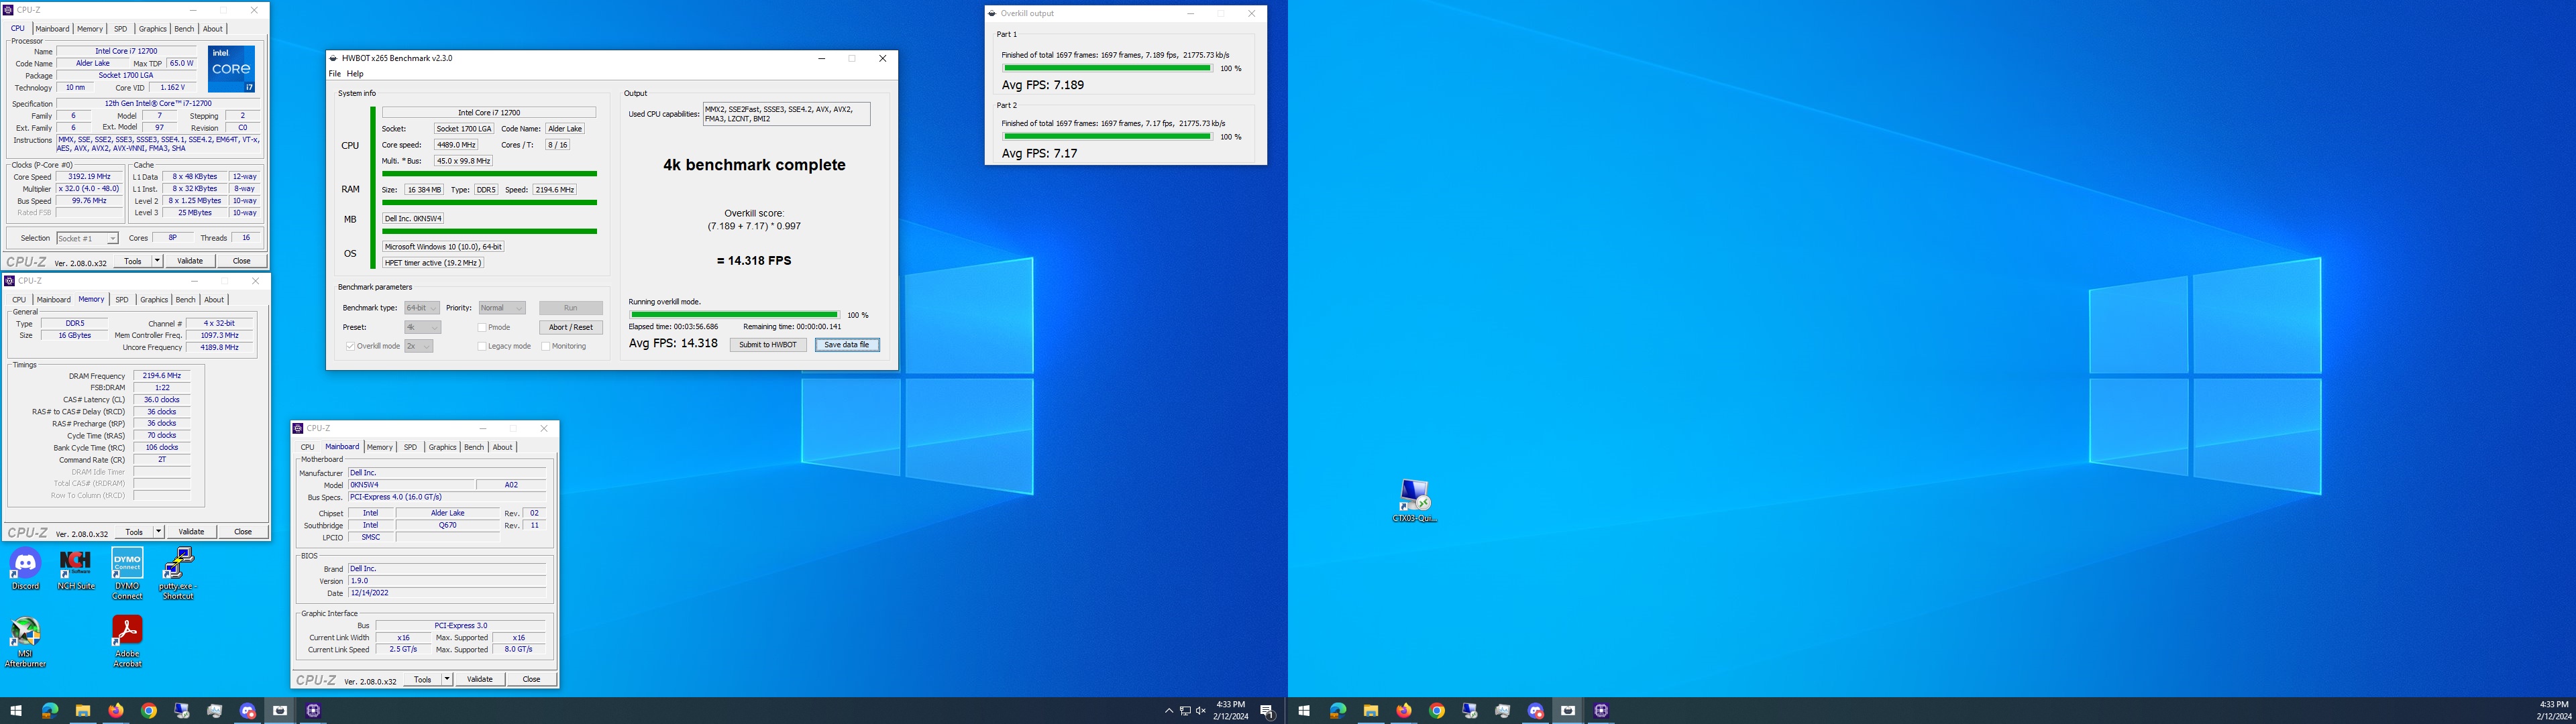Click Submit to HWBOT button
This screenshot has height=724, width=2576.
[x=768, y=345]
